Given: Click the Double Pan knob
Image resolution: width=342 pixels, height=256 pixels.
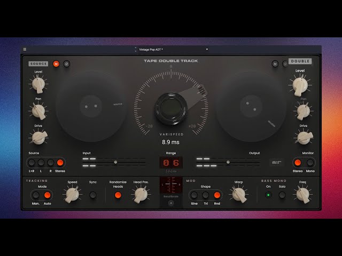Looking at the screenshot, I should [x=303, y=111].
